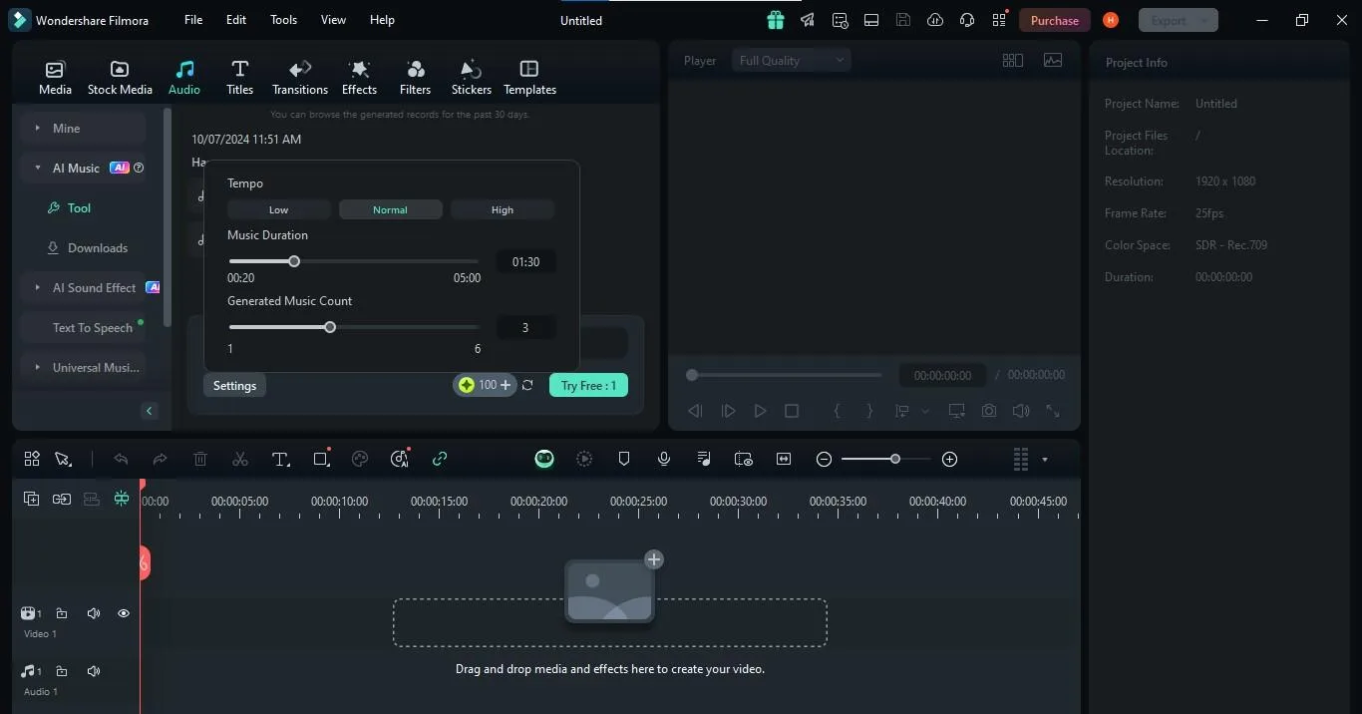Refresh the AI credits count
The height and width of the screenshot is (714, 1362).
point(527,385)
